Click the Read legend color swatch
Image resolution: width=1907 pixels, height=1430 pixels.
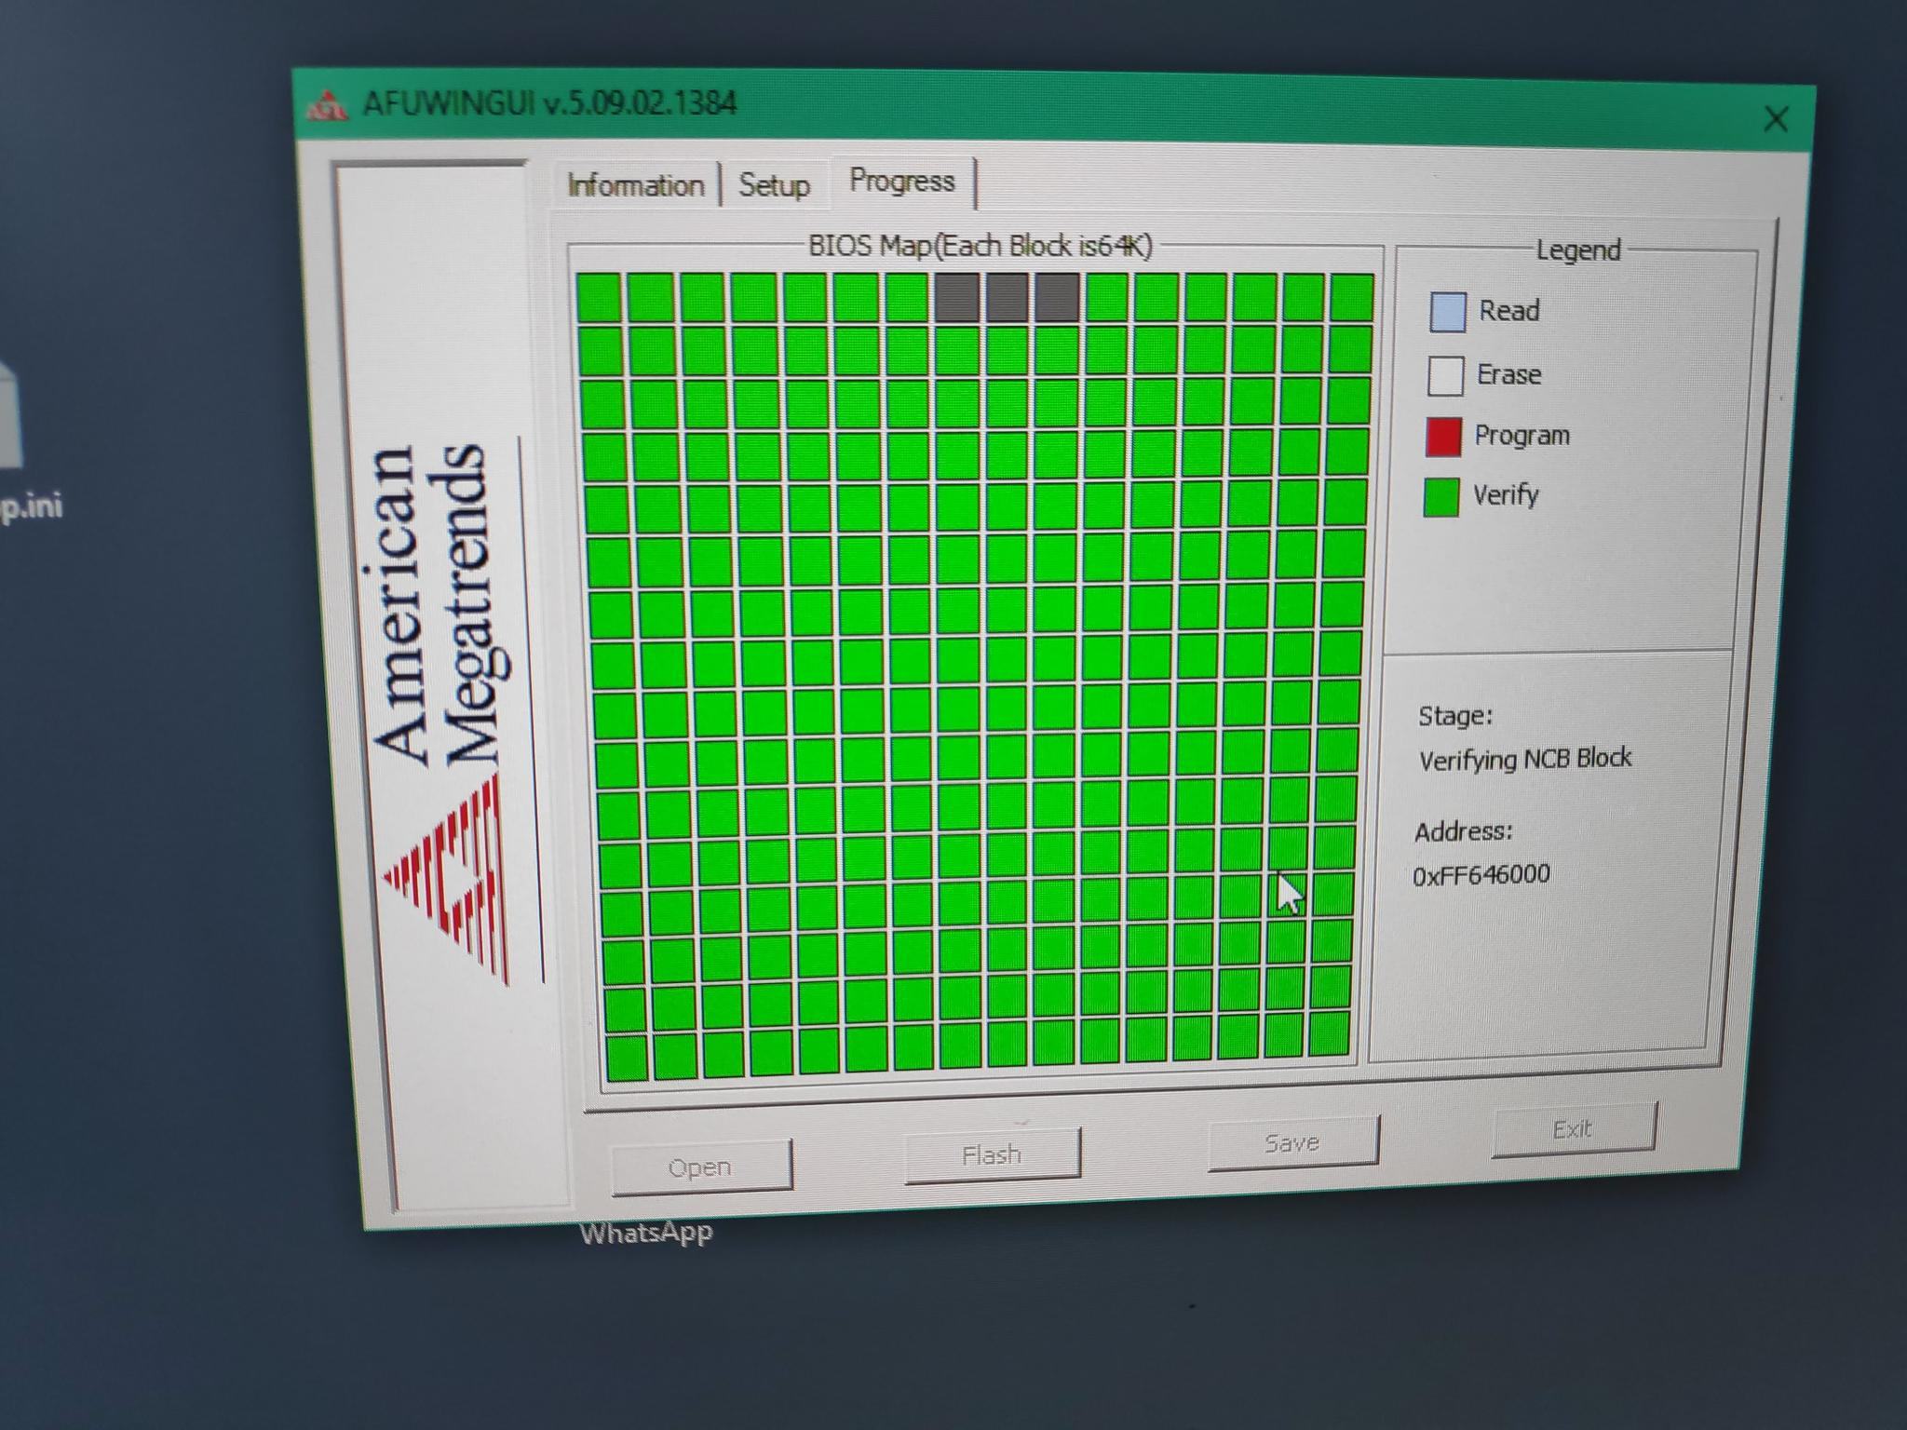(x=1447, y=311)
